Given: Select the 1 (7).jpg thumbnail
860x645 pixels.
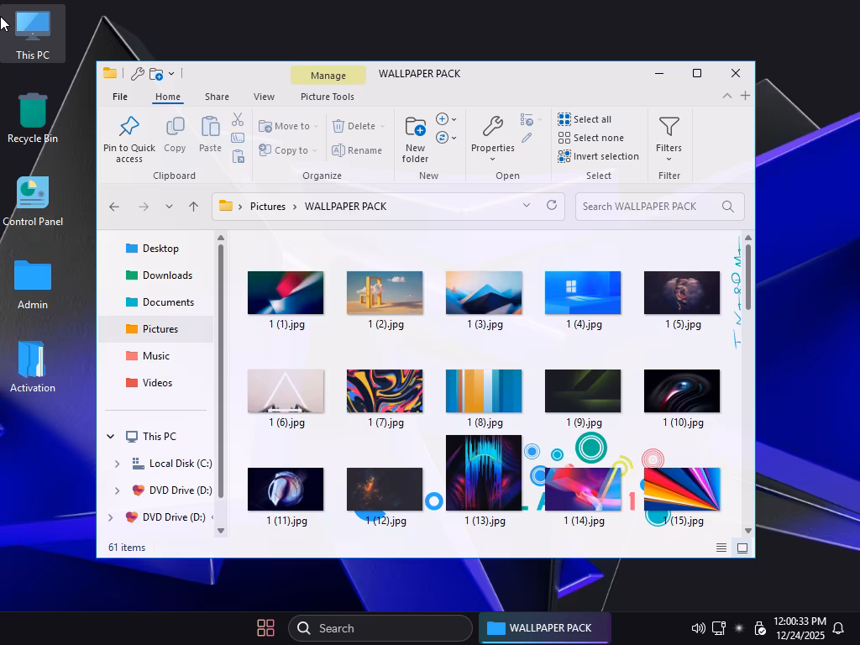Looking at the screenshot, I should tap(385, 391).
